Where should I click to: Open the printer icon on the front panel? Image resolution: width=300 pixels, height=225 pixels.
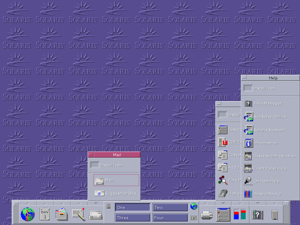click(207, 215)
